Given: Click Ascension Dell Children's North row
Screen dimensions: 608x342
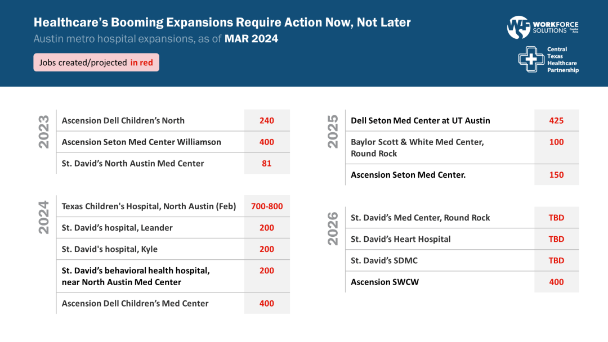Looking at the screenshot, I should pos(173,120).
